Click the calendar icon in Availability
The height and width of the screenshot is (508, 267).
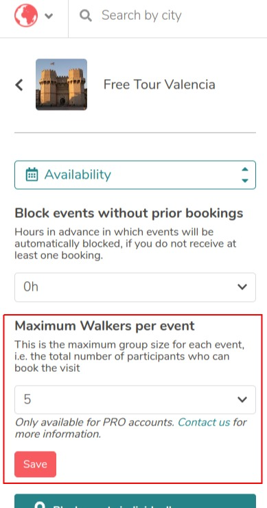click(x=32, y=175)
